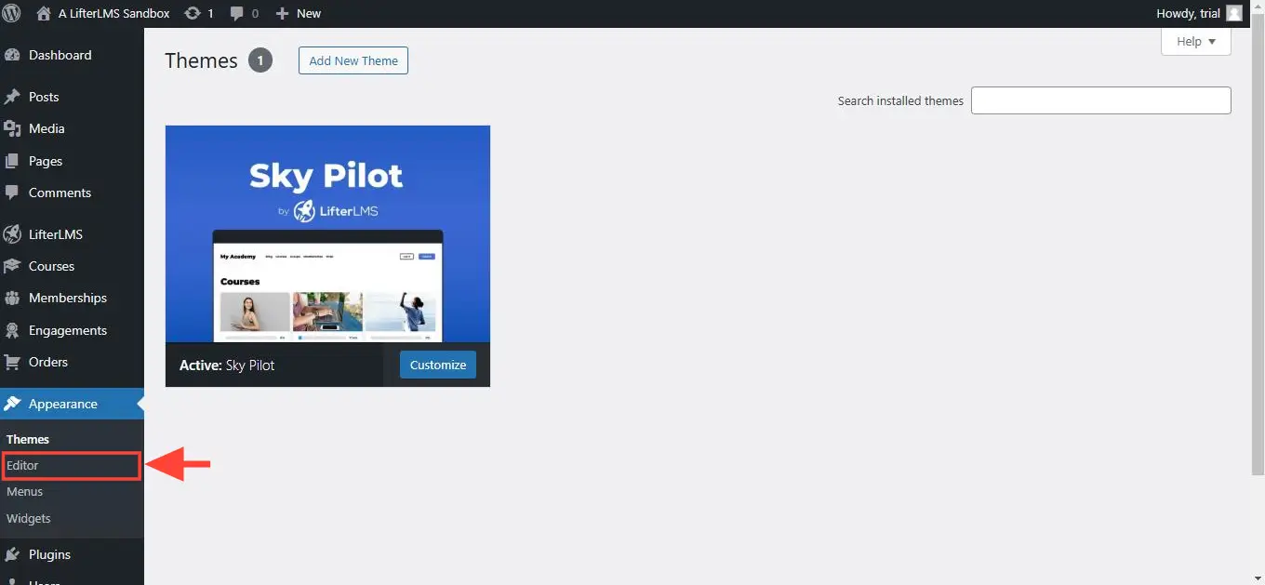The image size is (1265, 585).
Task: Click the Add New Theme button
Action: point(353,60)
